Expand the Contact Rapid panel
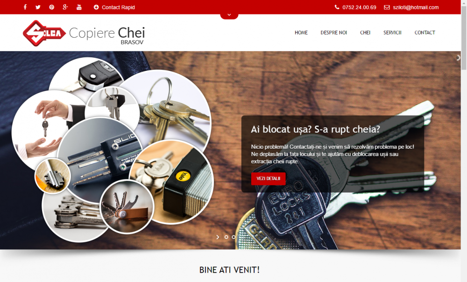 [114, 7]
